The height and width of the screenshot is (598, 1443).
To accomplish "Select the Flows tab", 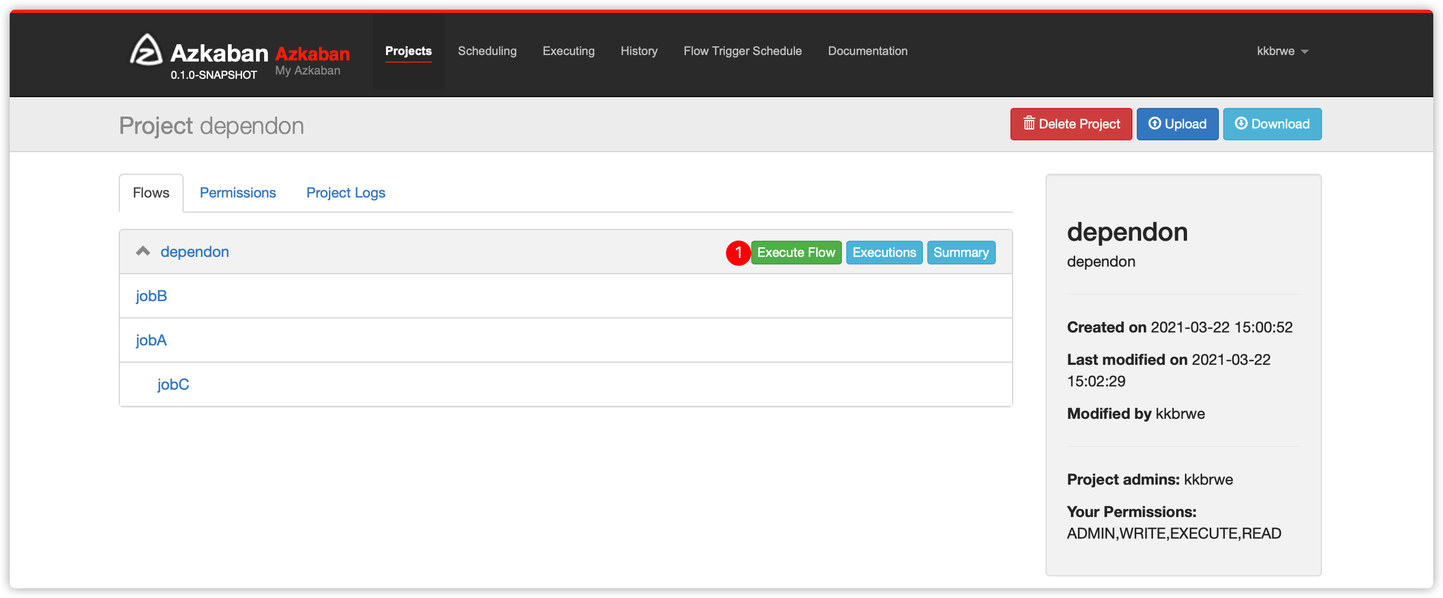I will coord(151,193).
